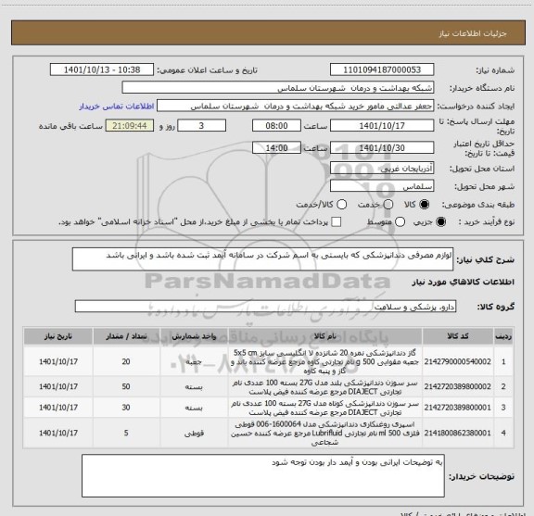Click the public announcement date-time field
This screenshot has width=534, height=516.
102,69
